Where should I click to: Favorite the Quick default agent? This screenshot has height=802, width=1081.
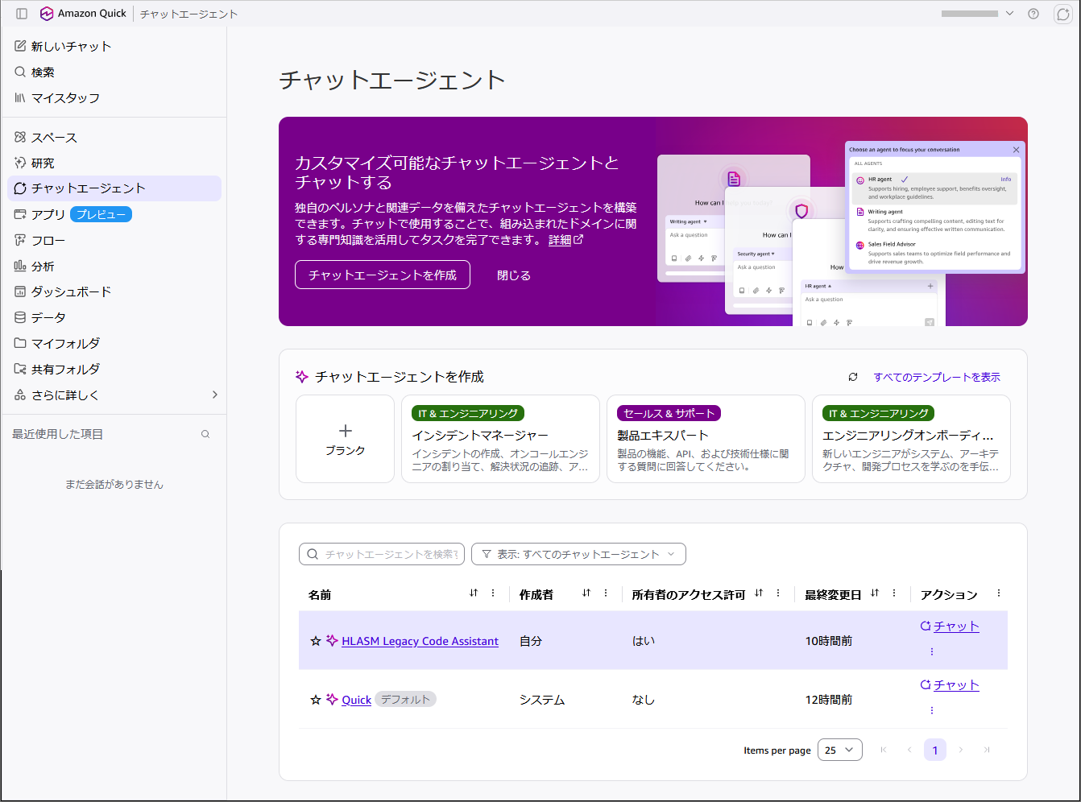click(316, 700)
